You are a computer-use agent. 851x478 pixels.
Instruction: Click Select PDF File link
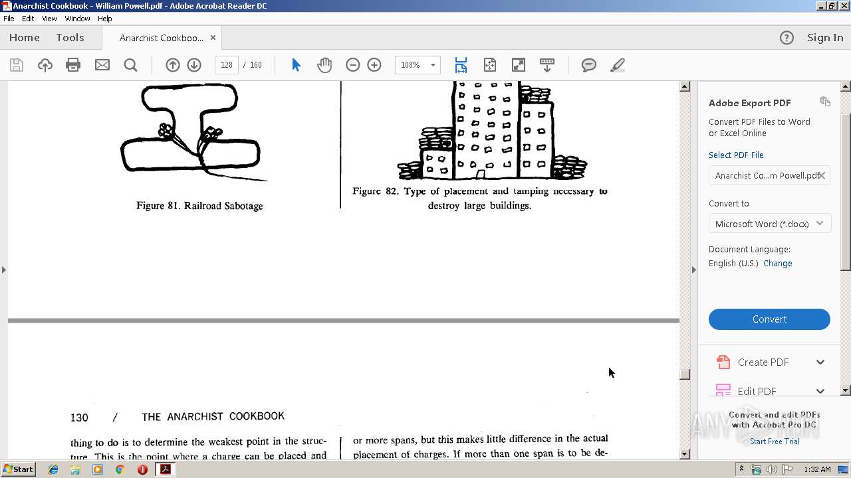(x=736, y=155)
